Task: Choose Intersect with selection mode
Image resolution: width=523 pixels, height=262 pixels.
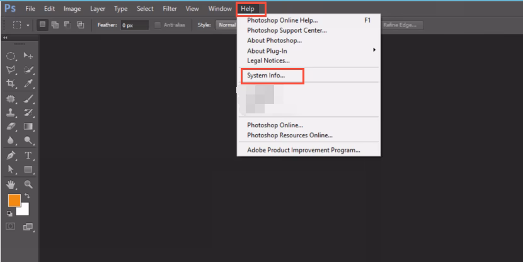Action: click(x=81, y=25)
